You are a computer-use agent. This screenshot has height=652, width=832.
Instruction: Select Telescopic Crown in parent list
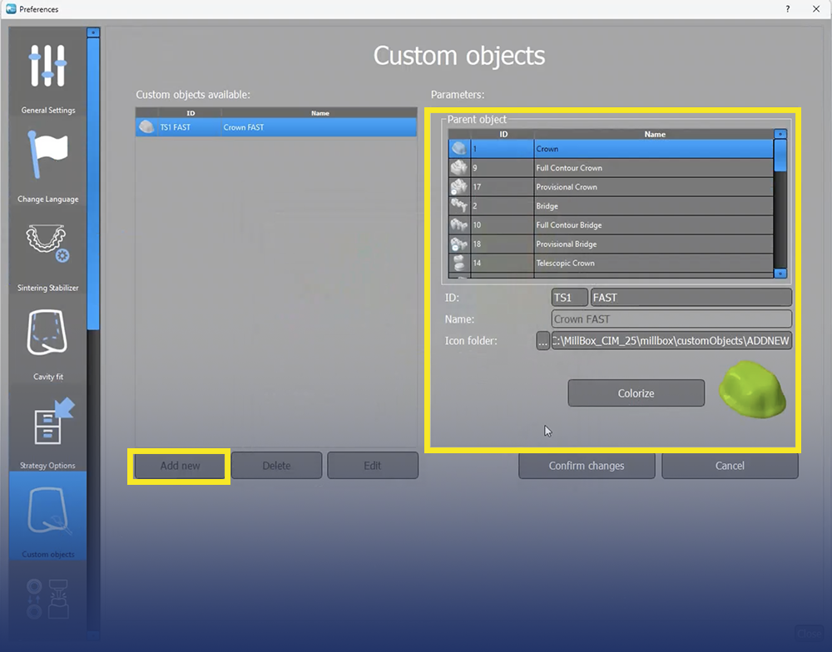(612, 264)
